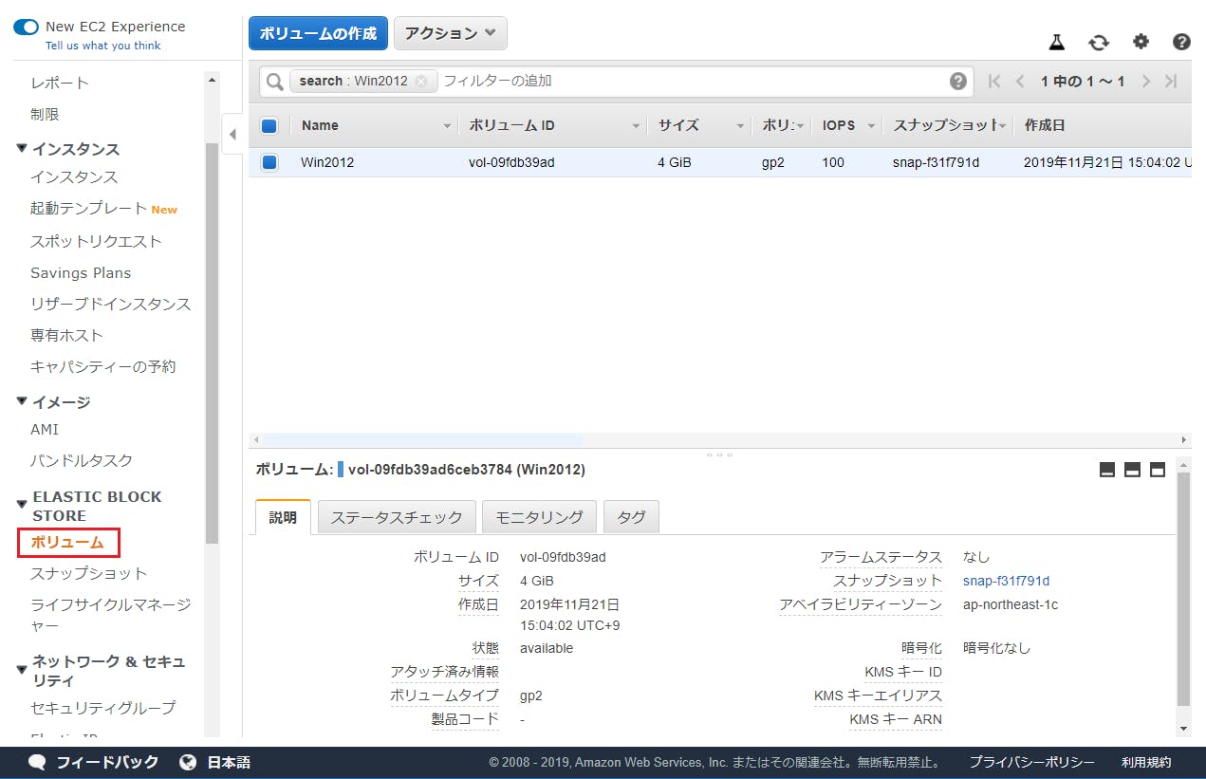1206x779 pixels.
Task: Click the フィードバック footer text
Action: coord(107,762)
